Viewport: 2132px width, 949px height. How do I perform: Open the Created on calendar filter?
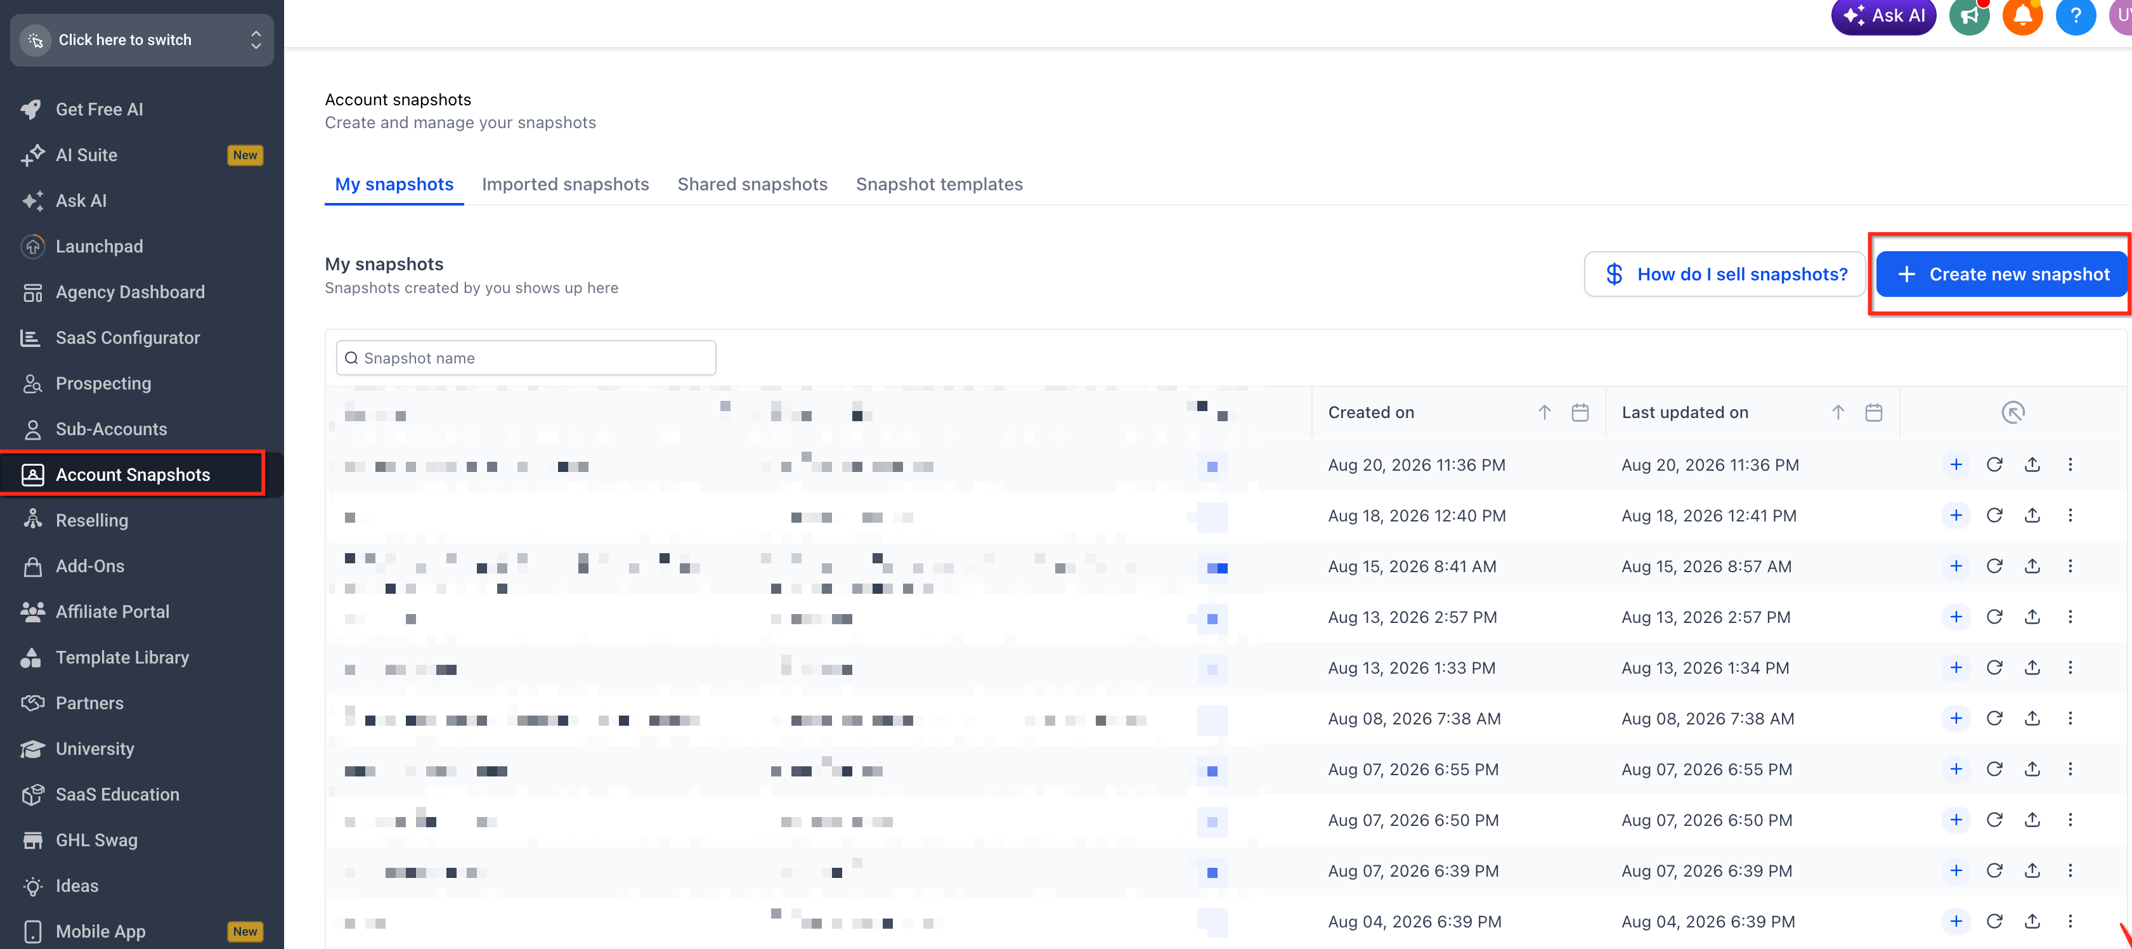(1580, 412)
